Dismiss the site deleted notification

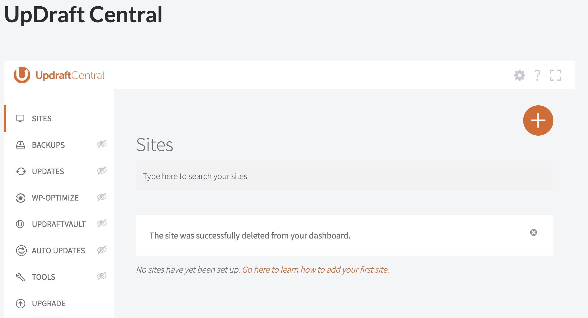click(533, 233)
